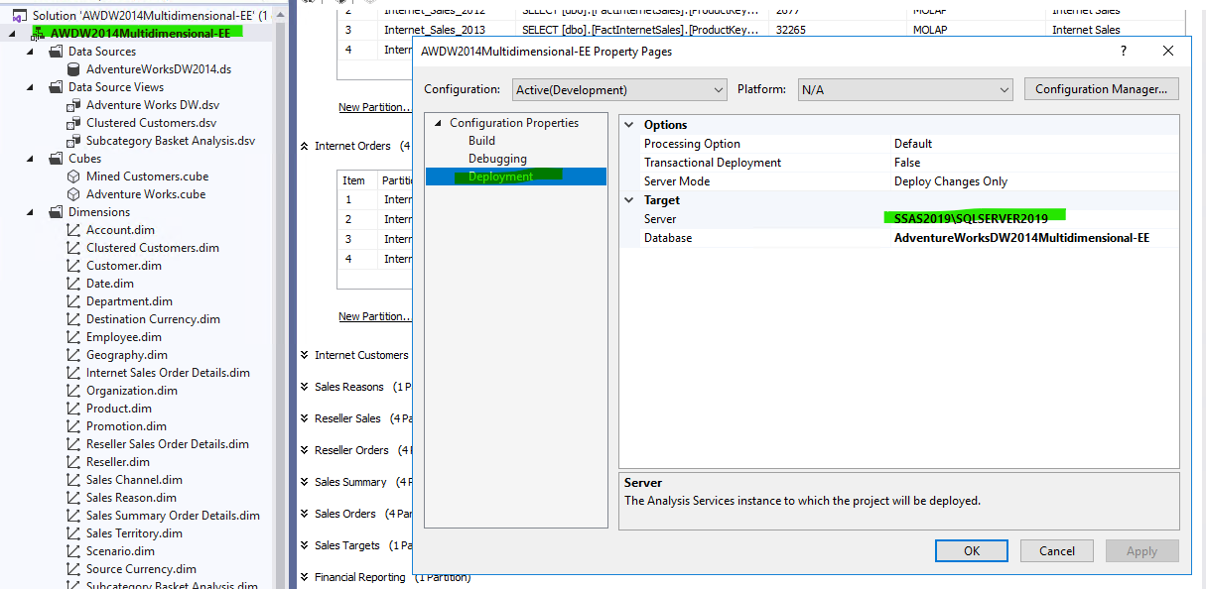Viewport: 1206px width, 589px height.
Task: Click the Scenario.dim dimension icon
Action: (73, 551)
